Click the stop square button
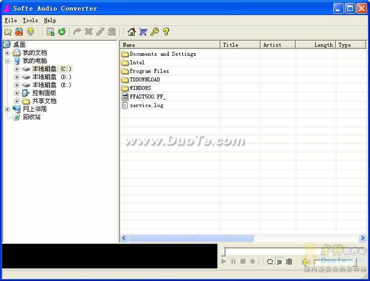Screen dimensions: 370x281 pyautogui.click(x=243, y=261)
